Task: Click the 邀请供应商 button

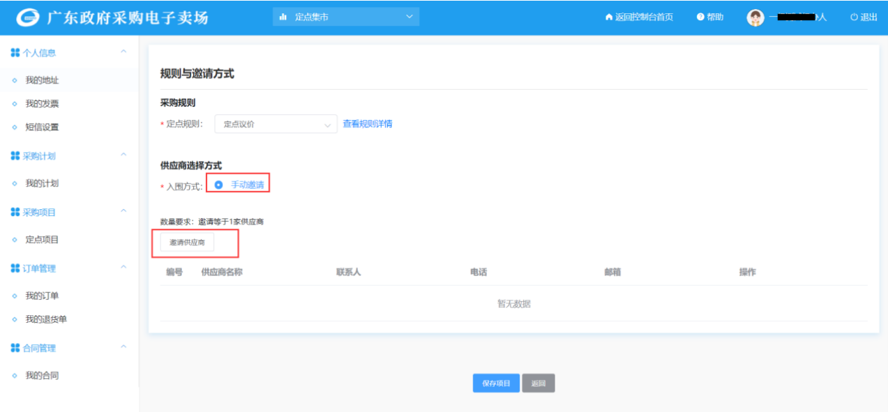Action: tap(187, 242)
